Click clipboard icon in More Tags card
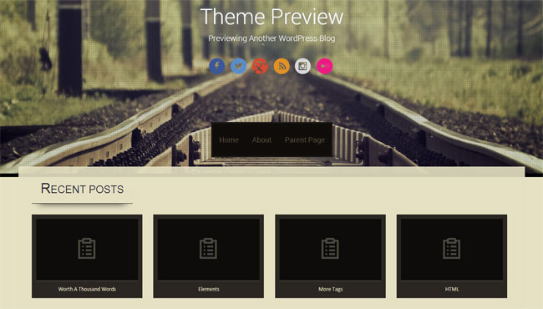This screenshot has height=309, width=543. (x=330, y=248)
